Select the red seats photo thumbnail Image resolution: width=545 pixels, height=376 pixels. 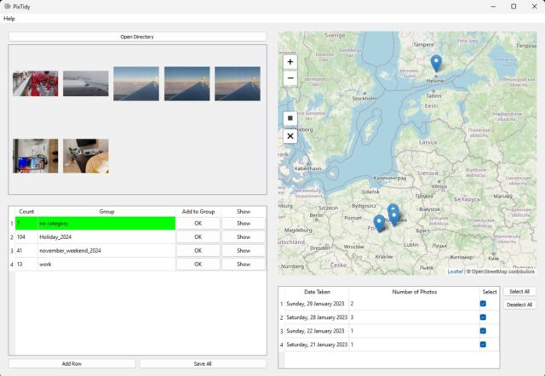tap(36, 83)
